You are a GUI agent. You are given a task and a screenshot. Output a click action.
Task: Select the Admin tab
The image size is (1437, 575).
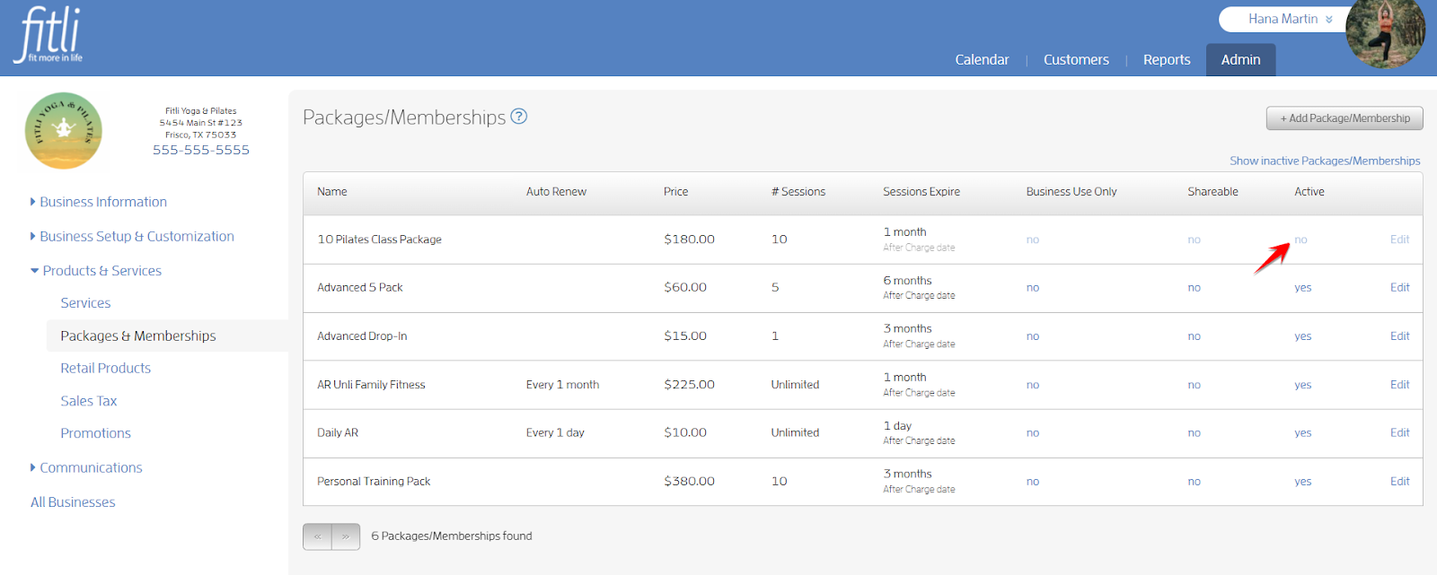click(x=1240, y=60)
